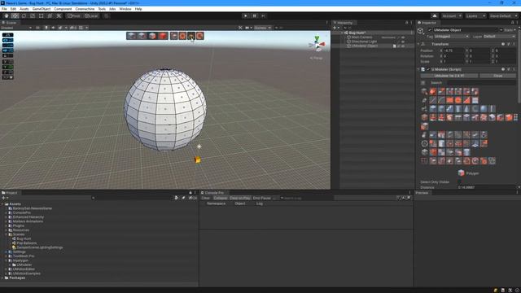Select the Rect tool in Unity toolbar
Image resolution: width=521 pixels, height=293 pixels.
pyautogui.click(x=41, y=16)
